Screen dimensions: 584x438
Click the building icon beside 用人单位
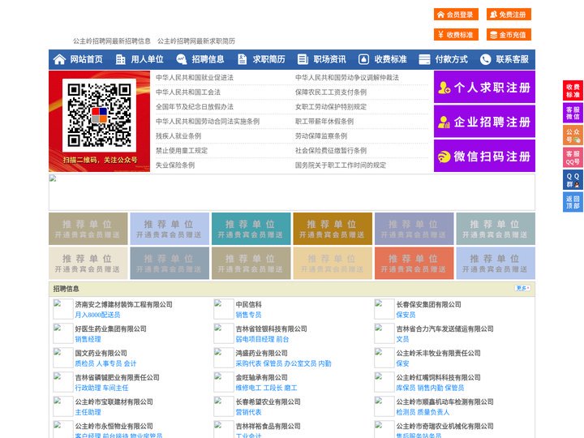(x=120, y=59)
